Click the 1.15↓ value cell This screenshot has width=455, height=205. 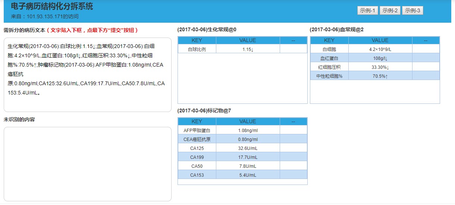(x=248, y=49)
